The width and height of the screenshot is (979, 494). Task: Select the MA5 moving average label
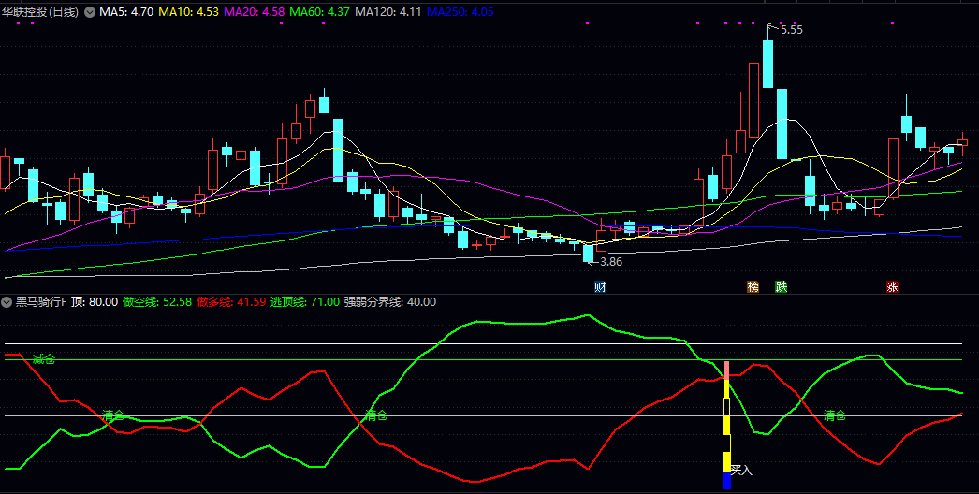point(126,12)
